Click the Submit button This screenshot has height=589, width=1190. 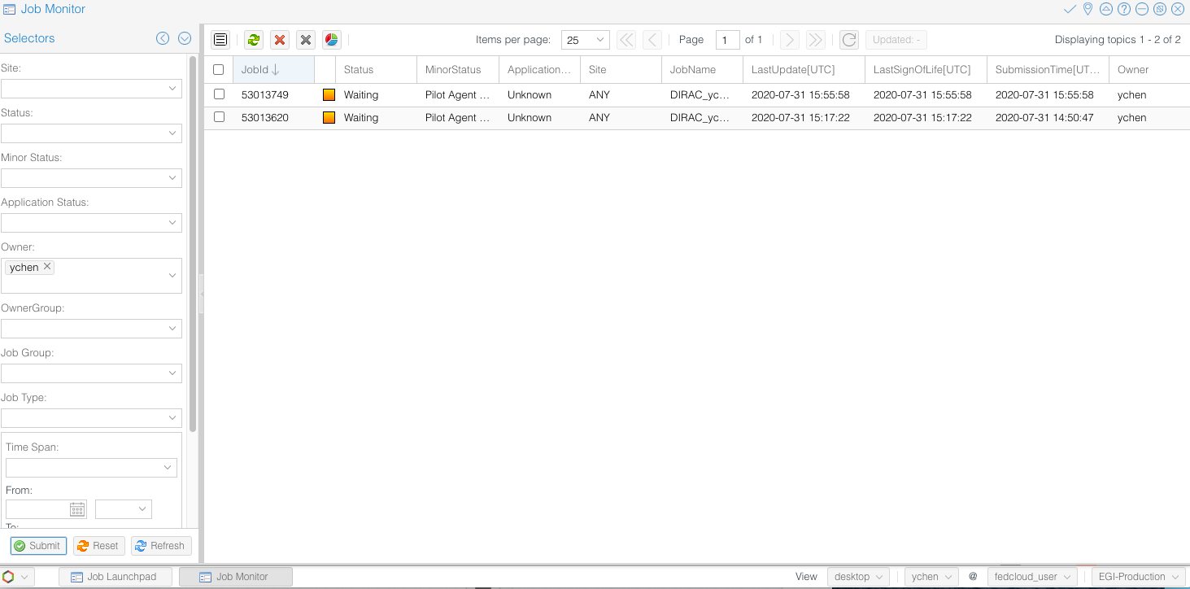37,545
